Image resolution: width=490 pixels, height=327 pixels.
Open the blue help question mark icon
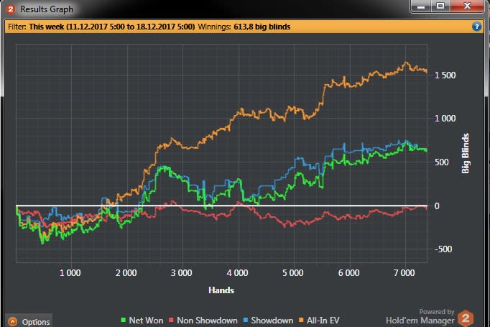pyautogui.click(x=476, y=27)
